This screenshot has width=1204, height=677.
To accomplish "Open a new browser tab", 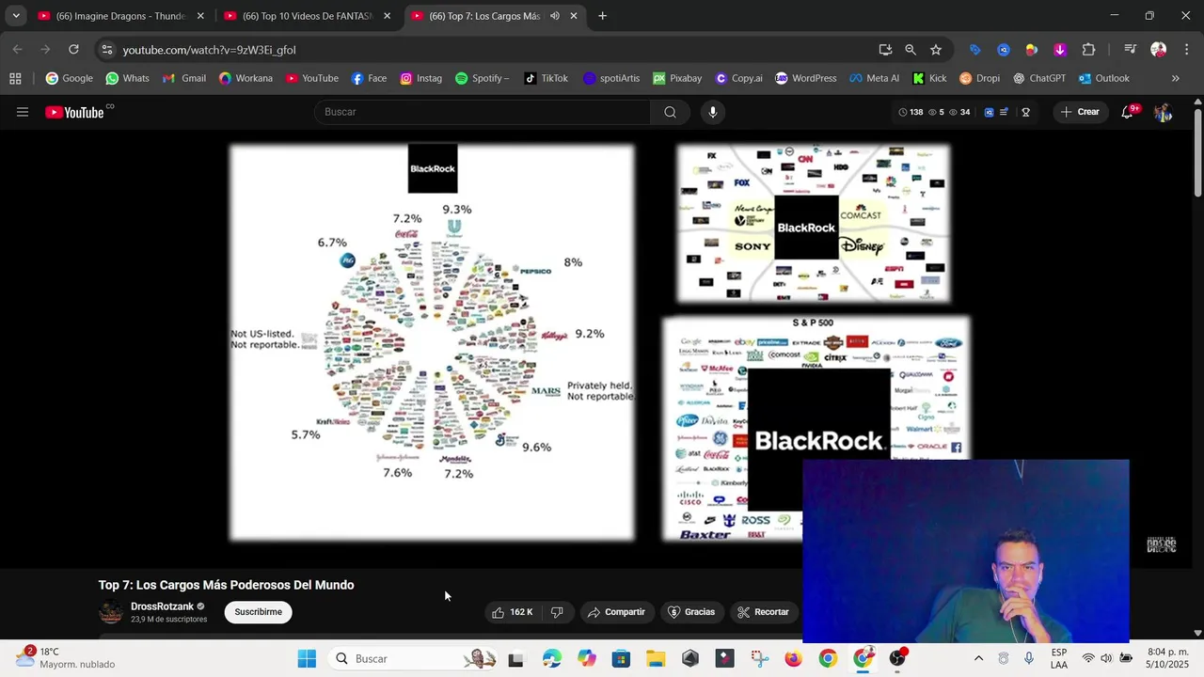I will coord(602,16).
